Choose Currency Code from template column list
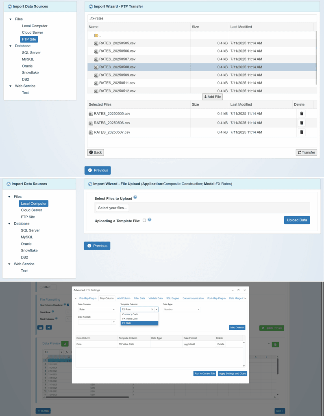 tap(130, 314)
